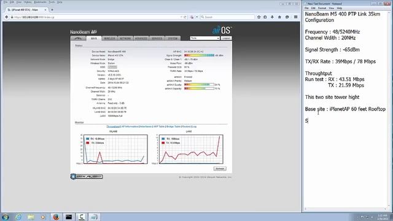Screen dimensions: 393x221
Task: Open the Log monitor link
Action: point(194,126)
